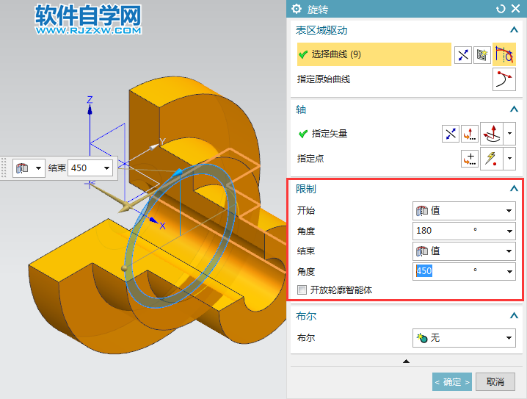The height and width of the screenshot is (399, 527).
Task: Open the point type dropdown arrow for 指定点
Action: click(509, 159)
